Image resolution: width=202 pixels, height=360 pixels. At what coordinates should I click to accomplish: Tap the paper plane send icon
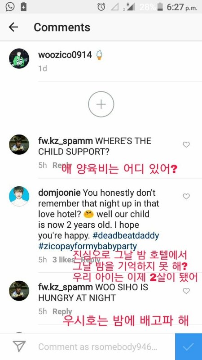pos(19,346)
